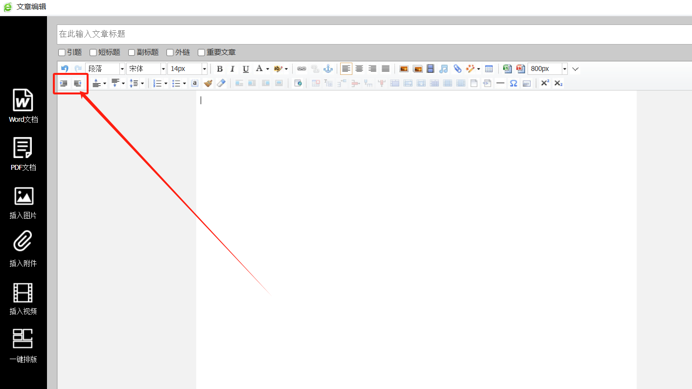692x389 pixels.
Task: Open the font color picker arrow
Action: point(268,69)
